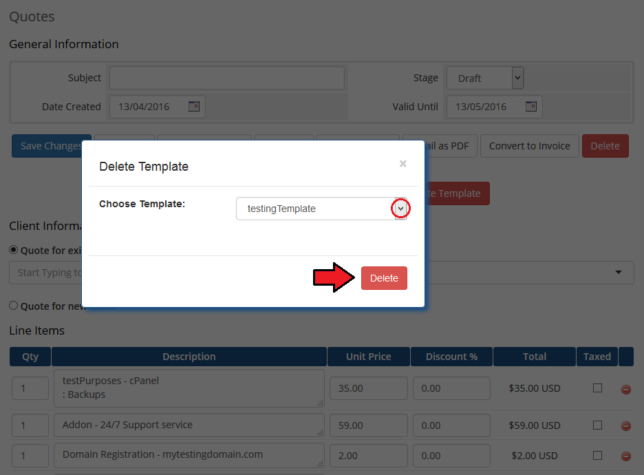Click the red Delete quote button
The image size is (644, 475).
point(605,146)
